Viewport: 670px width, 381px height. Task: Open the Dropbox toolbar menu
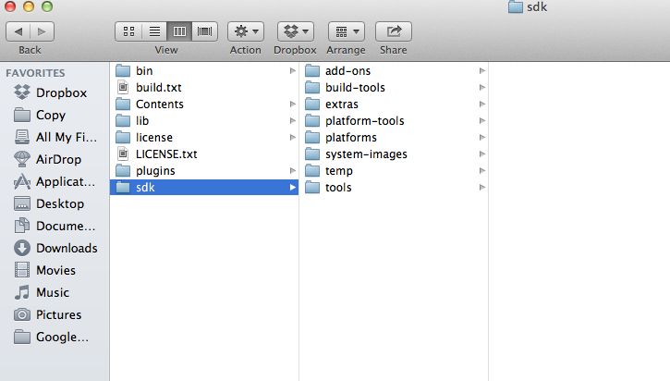point(296,31)
